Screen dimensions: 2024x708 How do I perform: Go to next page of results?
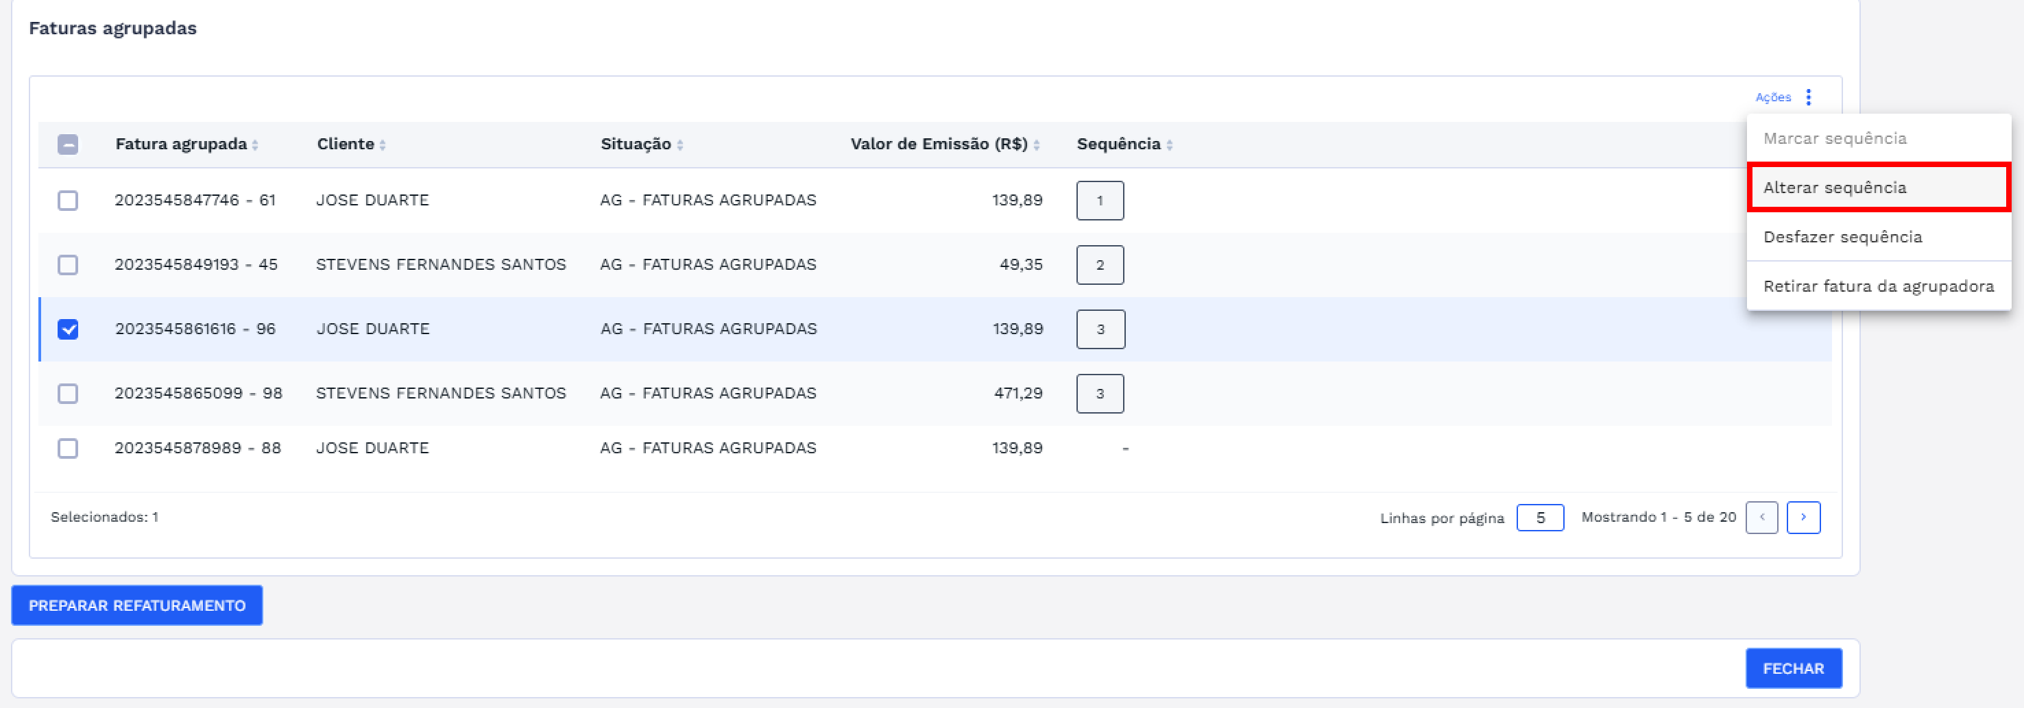[x=1803, y=517]
